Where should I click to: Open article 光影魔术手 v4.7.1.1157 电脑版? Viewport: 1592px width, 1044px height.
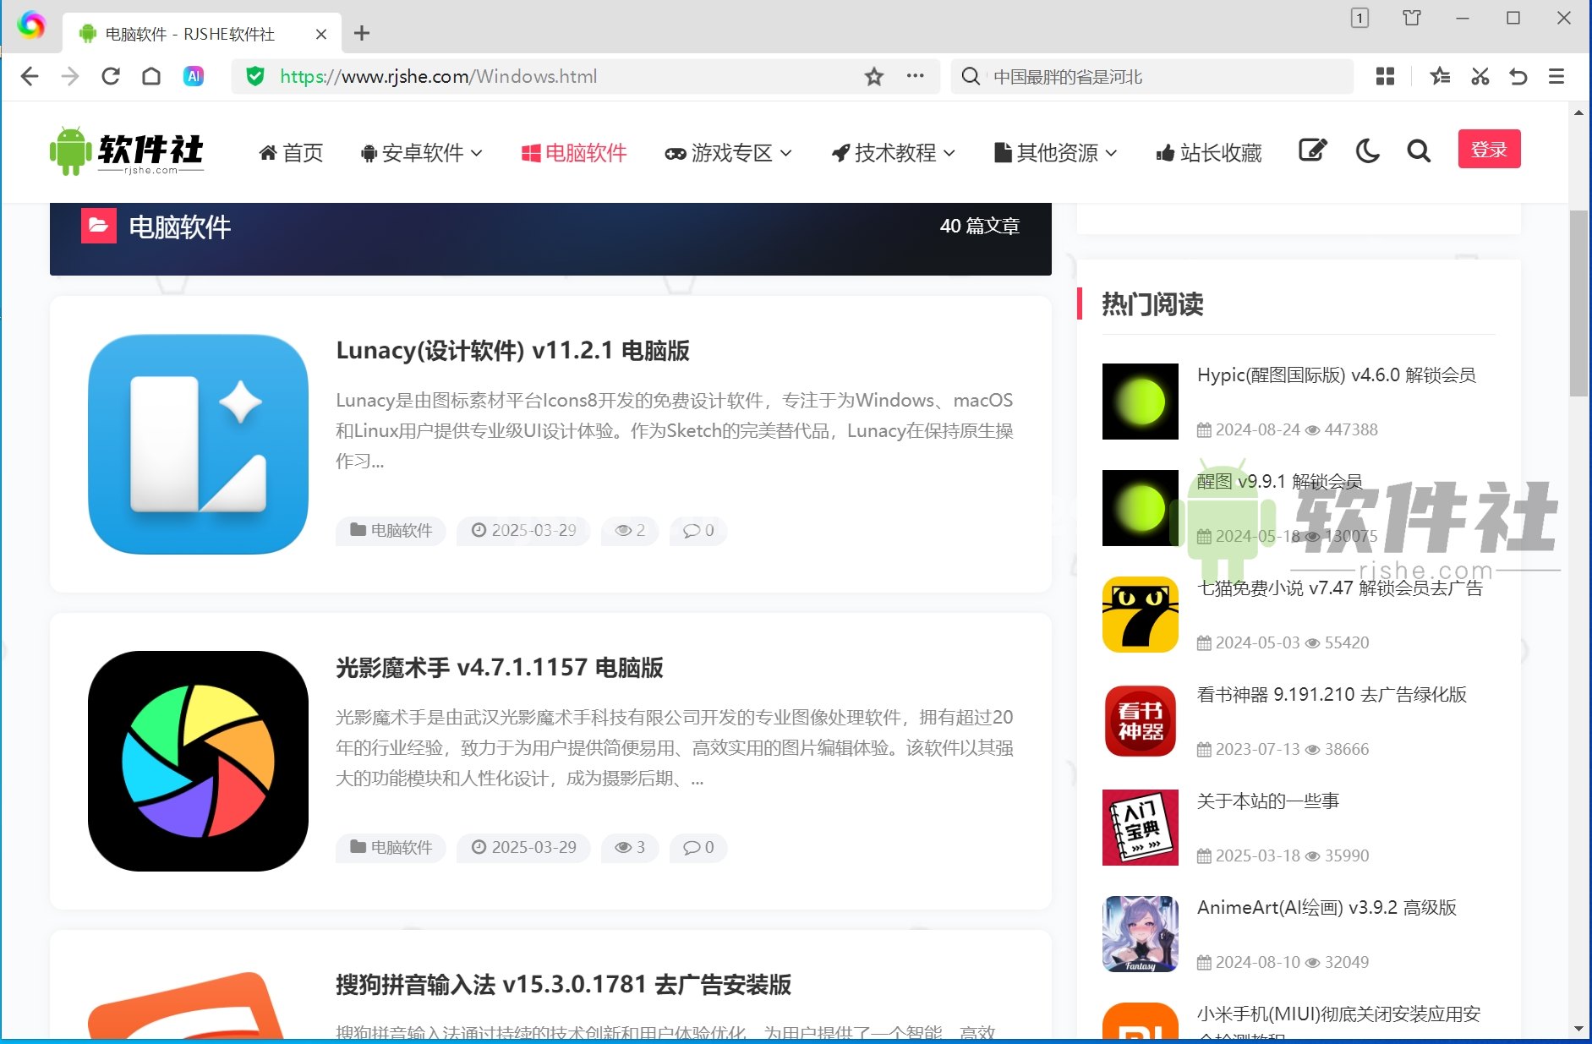click(499, 668)
